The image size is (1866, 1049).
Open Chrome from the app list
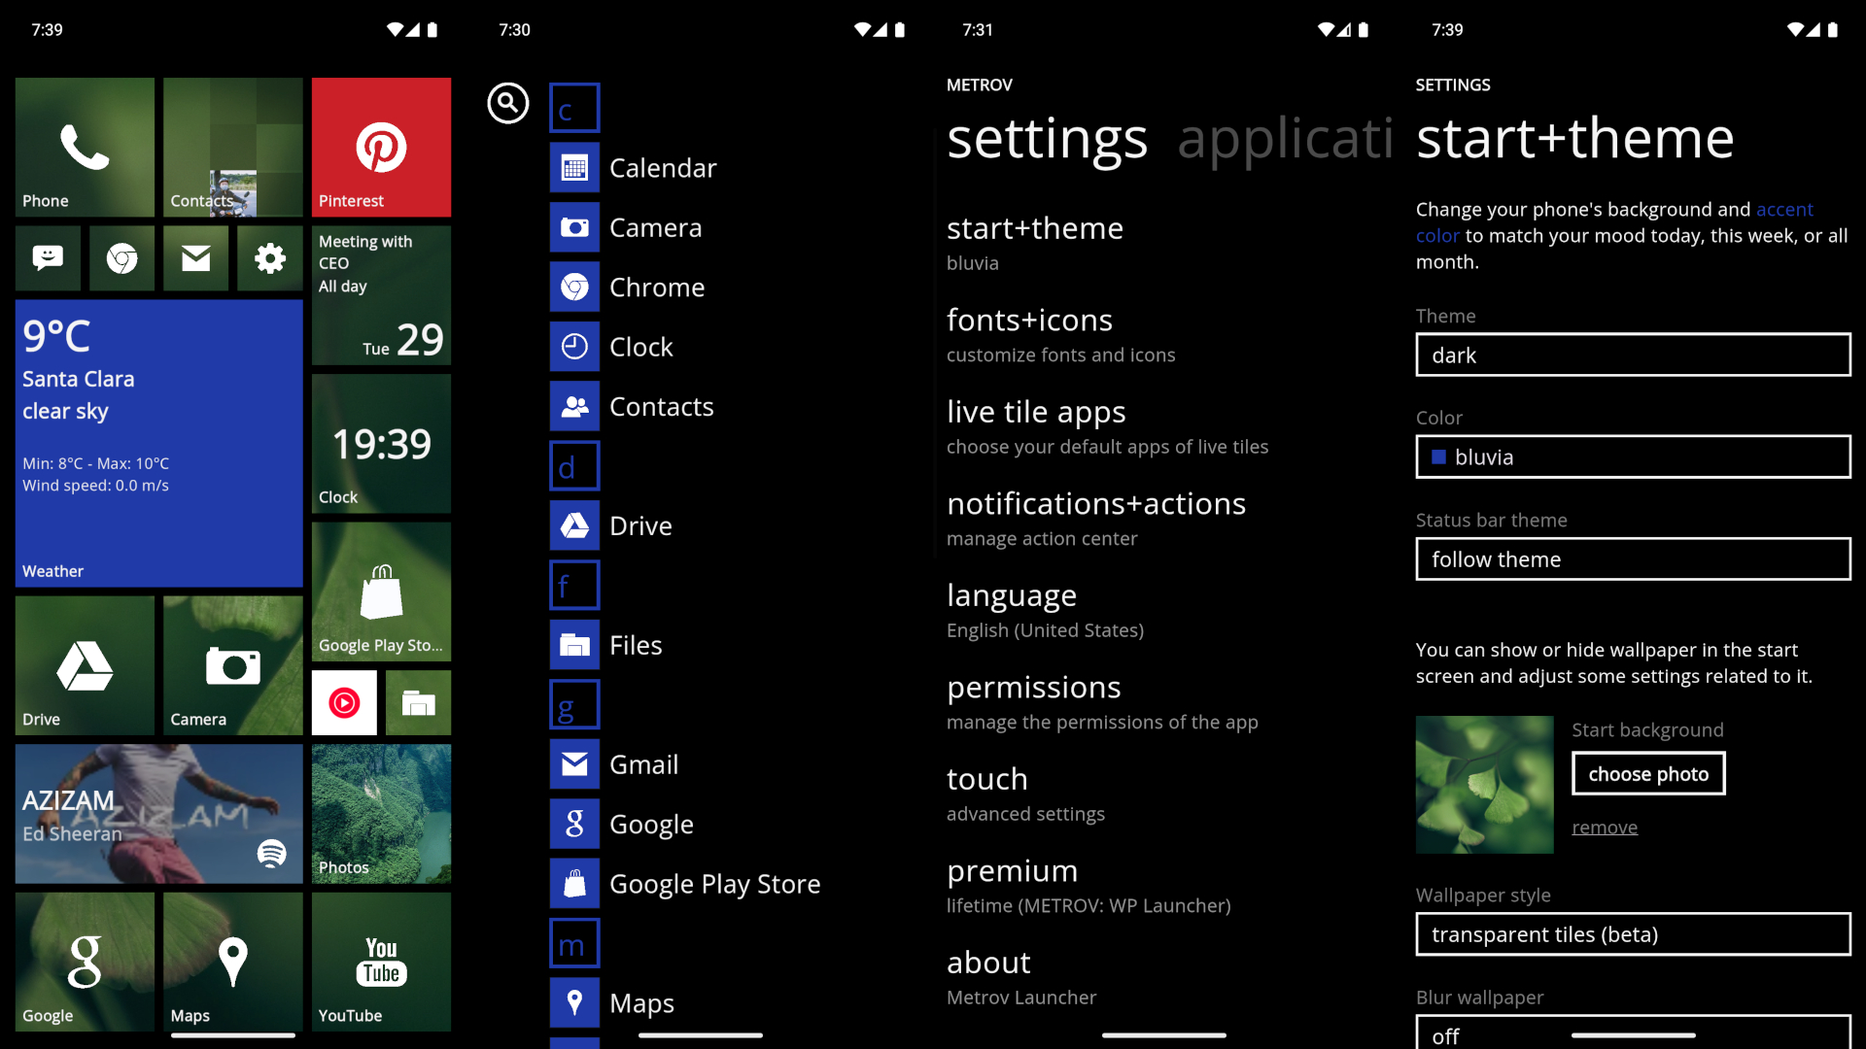pos(657,287)
